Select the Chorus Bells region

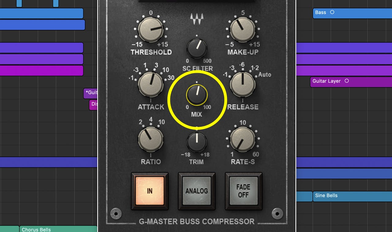pos(58,229)
